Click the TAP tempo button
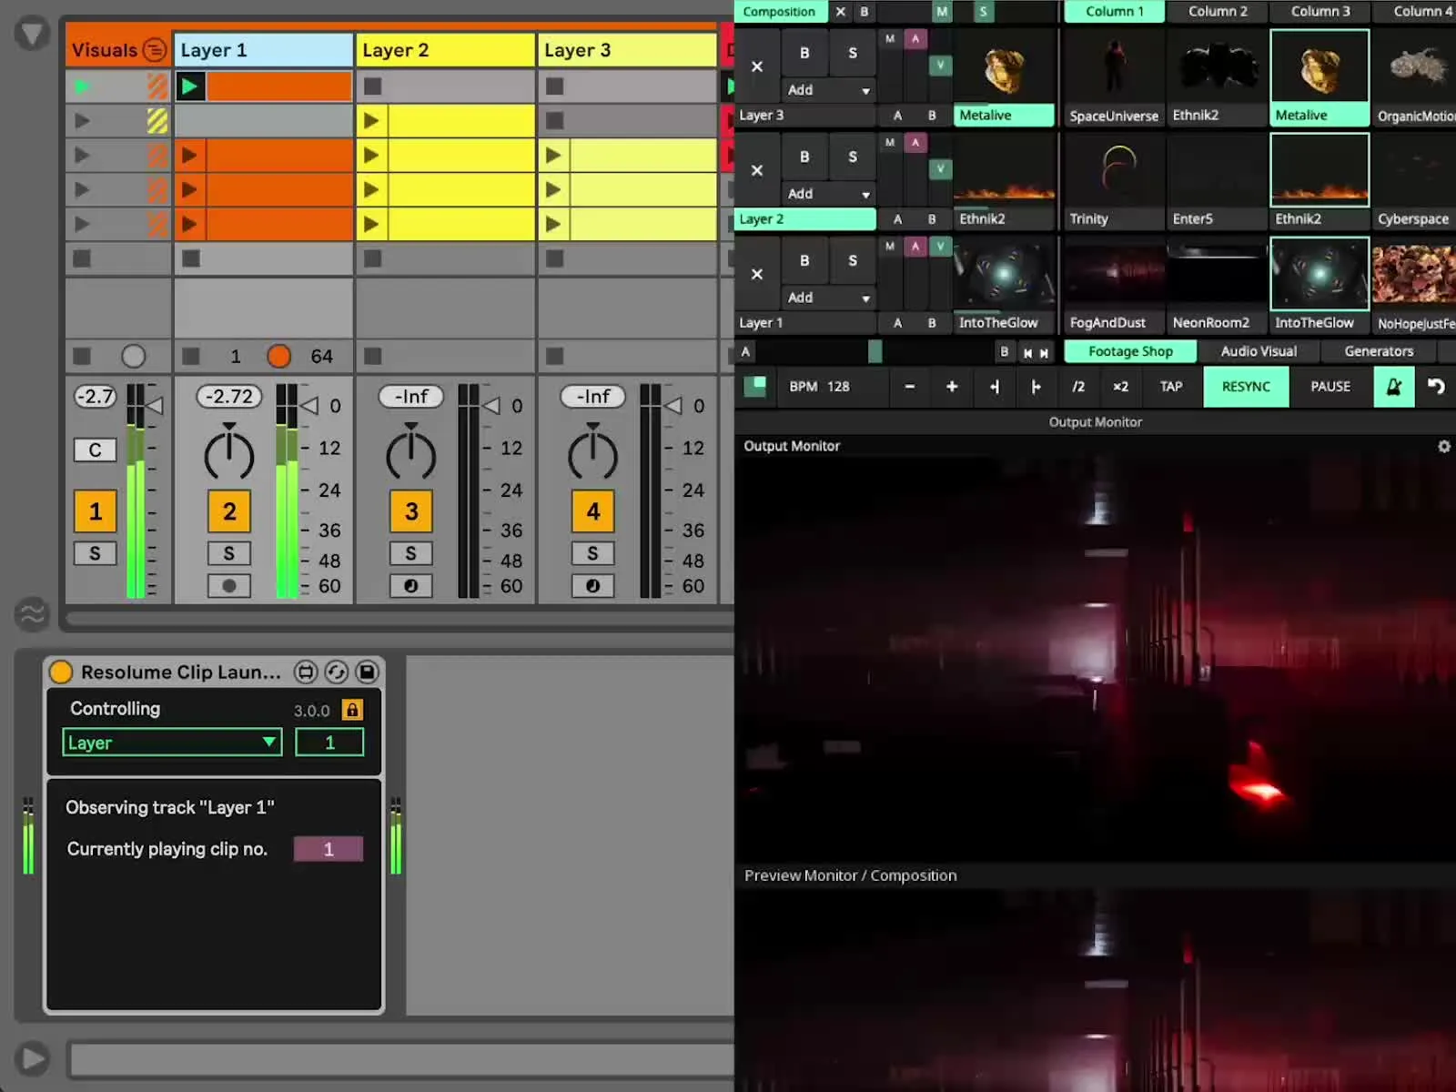The height and width of the screenshot is (1092, 1456). point(1170,387)
